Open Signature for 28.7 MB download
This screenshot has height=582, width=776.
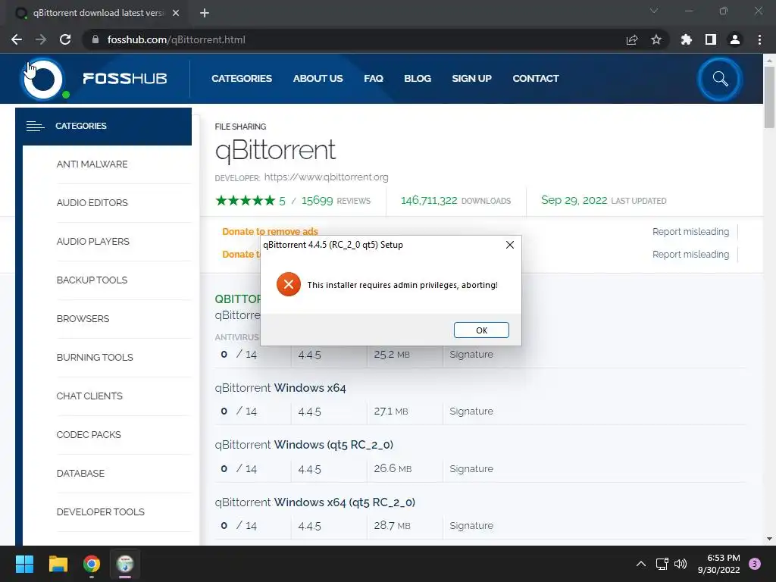[471, 526]
